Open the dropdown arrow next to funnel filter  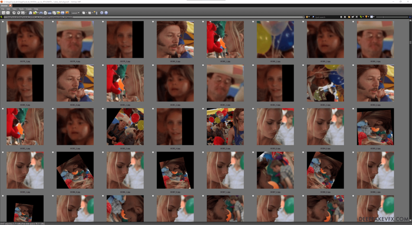point(368,17)
